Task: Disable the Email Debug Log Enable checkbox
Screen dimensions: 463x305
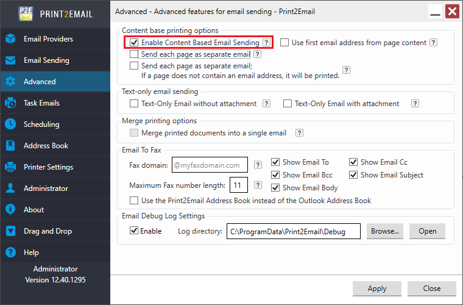Action: click(134, 231)
